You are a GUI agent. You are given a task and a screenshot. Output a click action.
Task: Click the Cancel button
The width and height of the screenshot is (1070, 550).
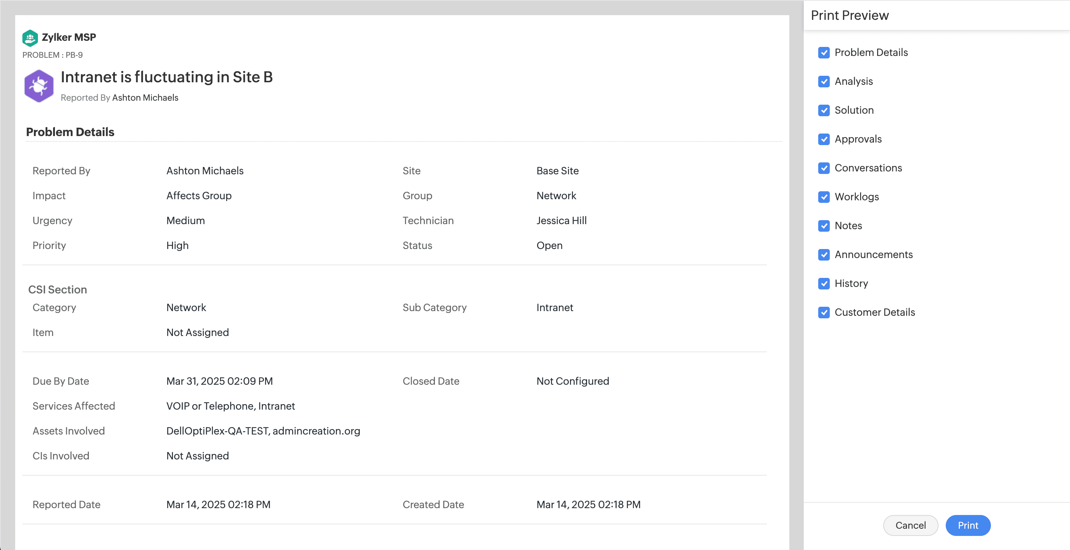point(910,525)
